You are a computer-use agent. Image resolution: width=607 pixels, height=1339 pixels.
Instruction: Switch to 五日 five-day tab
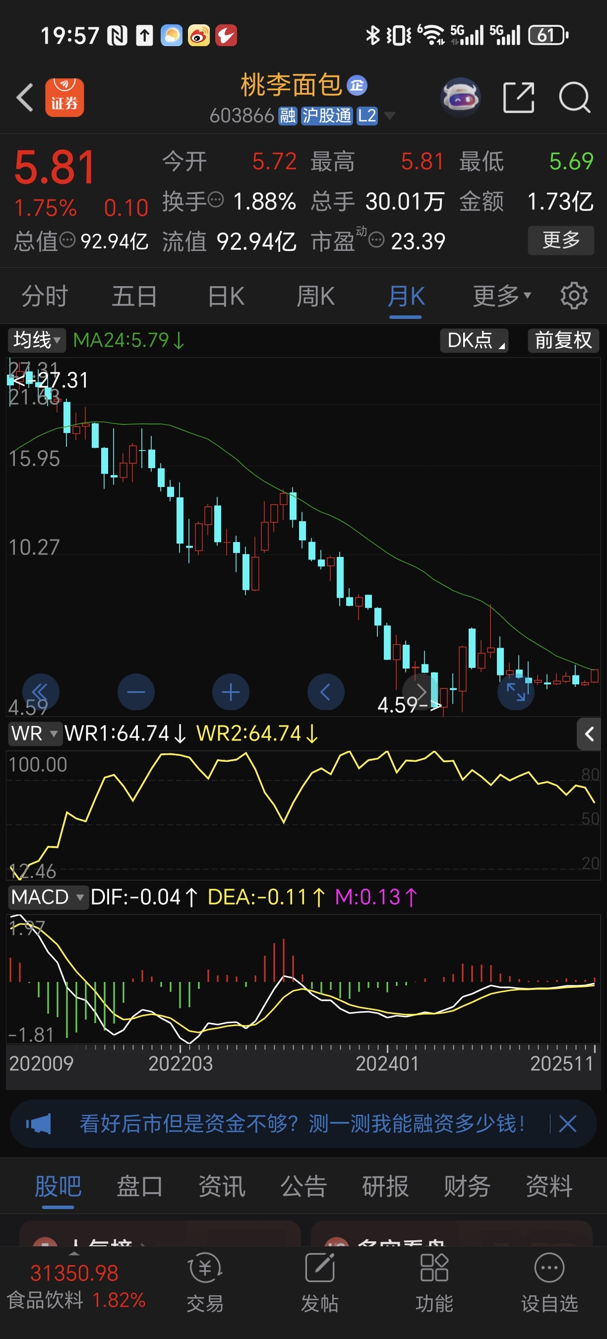(134, 296)
